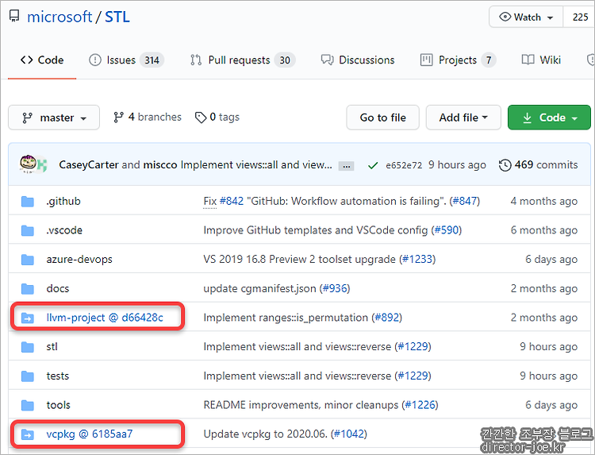
Task: Open the miscco author link
Action: tap(160, 165)
